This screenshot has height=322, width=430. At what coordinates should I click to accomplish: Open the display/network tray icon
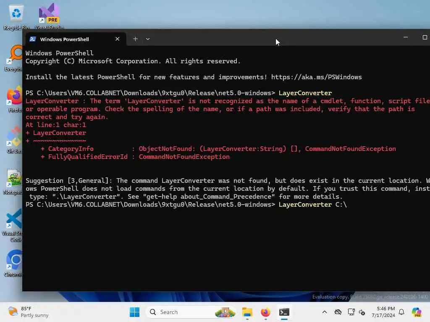tap(351, 312)
